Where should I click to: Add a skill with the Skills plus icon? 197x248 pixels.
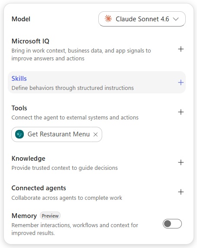coord(181,83)
